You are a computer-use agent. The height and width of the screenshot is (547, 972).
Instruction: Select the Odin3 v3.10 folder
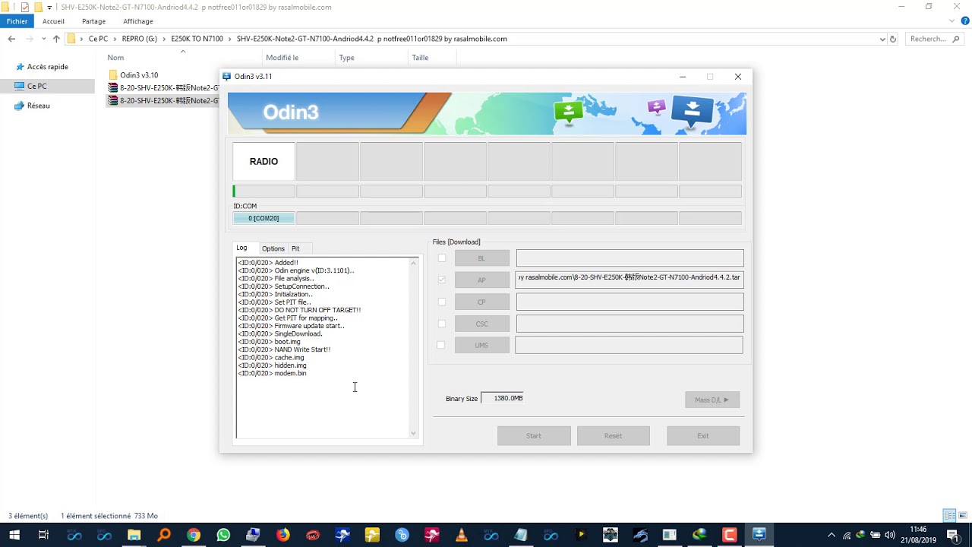139,75
